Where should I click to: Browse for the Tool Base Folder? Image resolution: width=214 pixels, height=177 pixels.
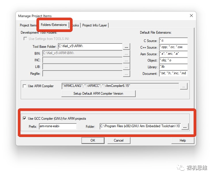[x=126, y=47]
